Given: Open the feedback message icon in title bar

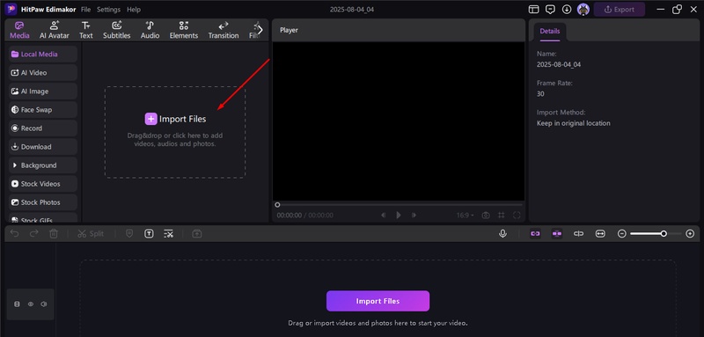Looking at the screenshot, I should (550, 10).
